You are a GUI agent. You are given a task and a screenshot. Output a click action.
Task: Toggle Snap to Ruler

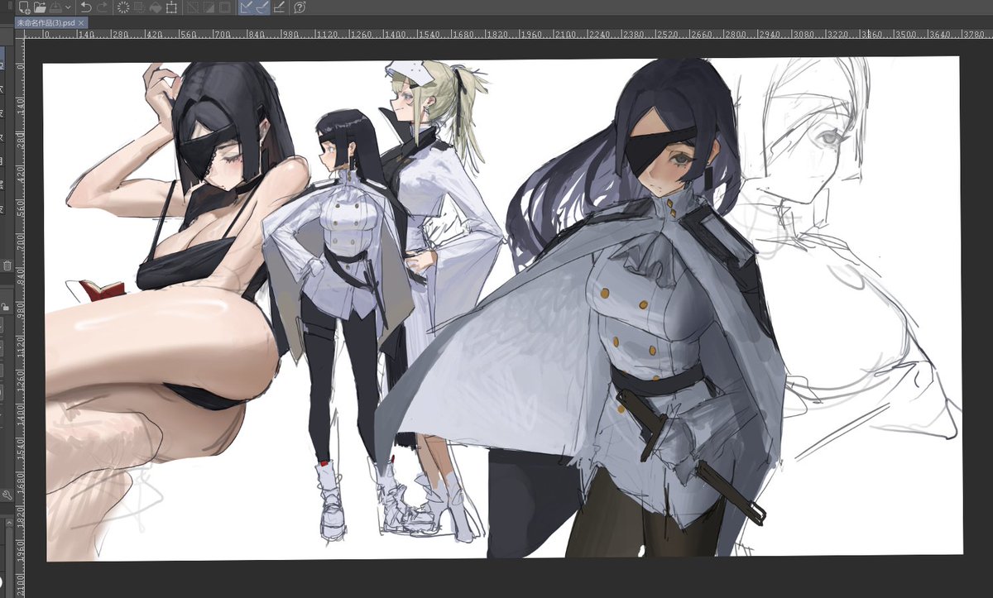[246, 7]
